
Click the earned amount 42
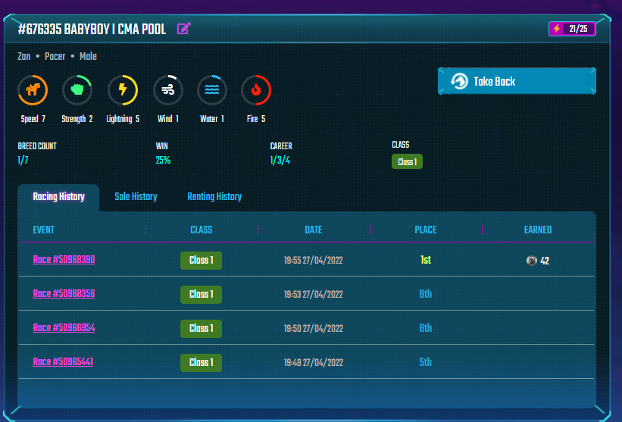pyautogui.click(x=545, y=261)
